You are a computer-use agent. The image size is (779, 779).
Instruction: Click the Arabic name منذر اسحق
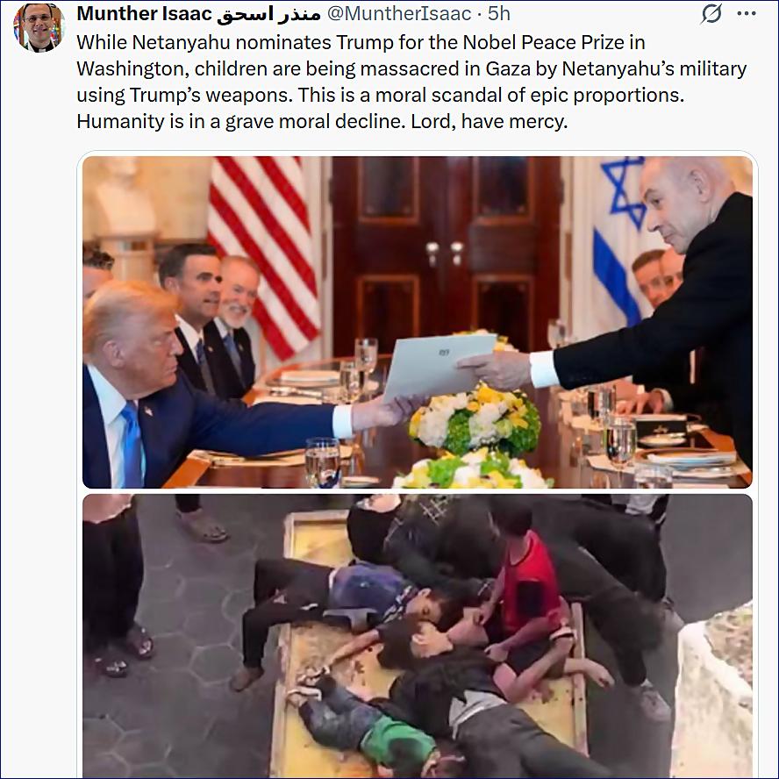268,14
